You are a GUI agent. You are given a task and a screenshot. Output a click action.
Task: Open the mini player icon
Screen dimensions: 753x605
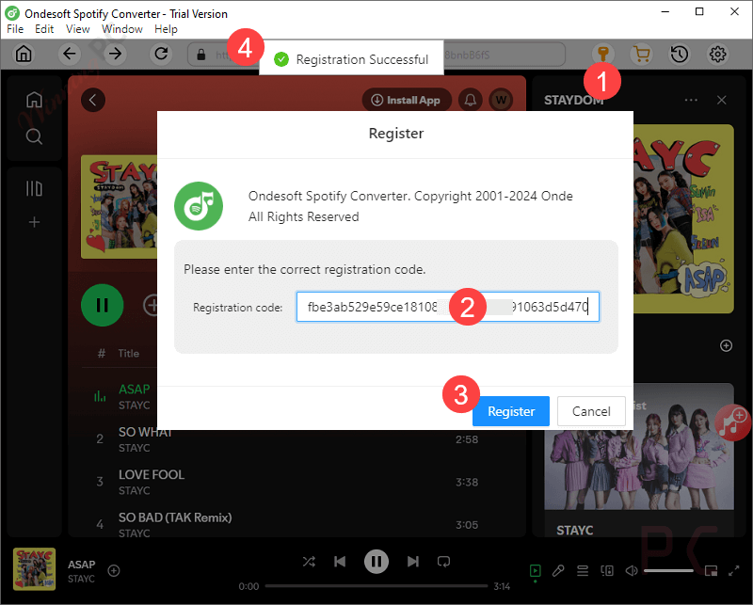tap(711, 571)
